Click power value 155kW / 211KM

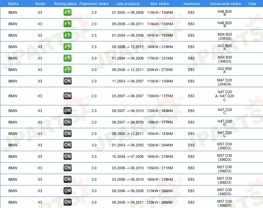(x=160, y=168)
